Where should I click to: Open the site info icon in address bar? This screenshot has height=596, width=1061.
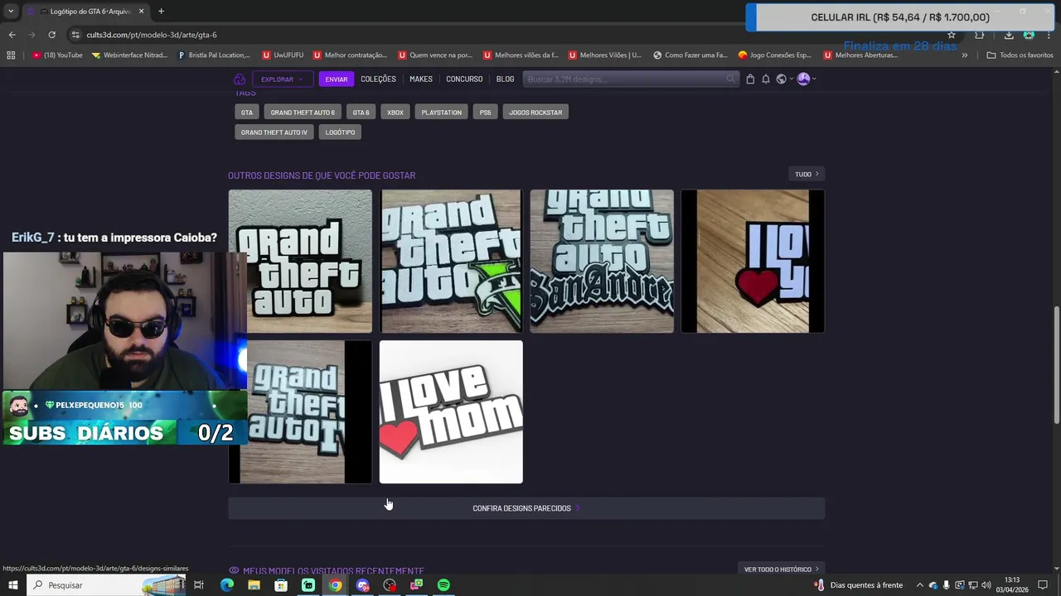coord(75,35)
